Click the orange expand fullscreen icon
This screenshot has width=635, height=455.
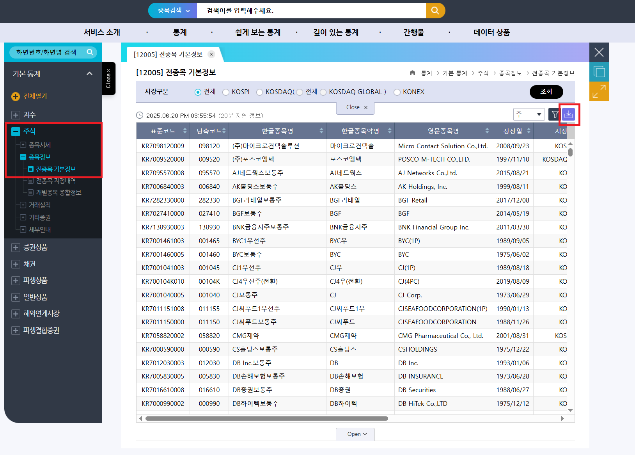(x=599, y=91)
